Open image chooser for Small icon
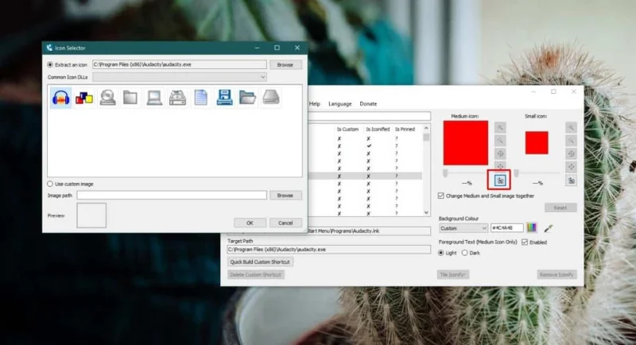Image resolution: width=636 pixels, height=345 pixels. point(571,180)
